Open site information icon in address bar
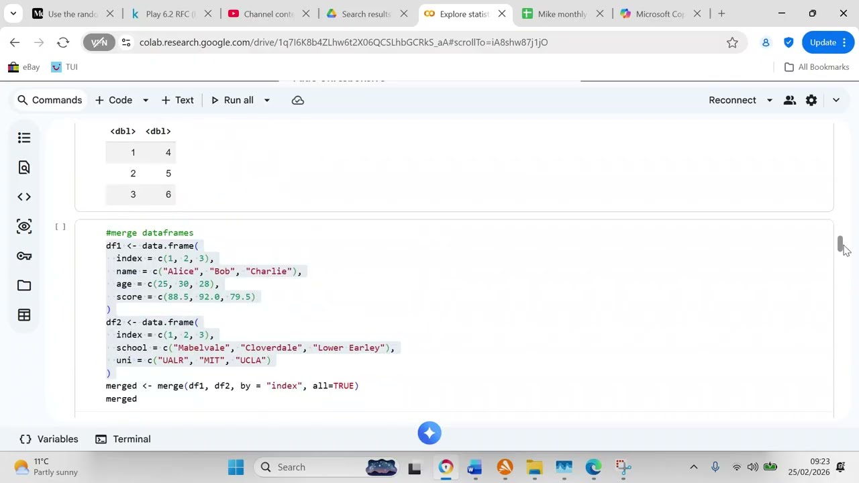This screenshot has height=483, width=859. pos(125,42)
